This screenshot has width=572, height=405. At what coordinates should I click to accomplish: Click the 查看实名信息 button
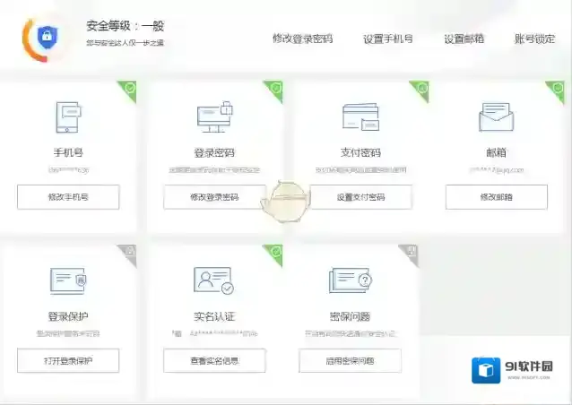pyautogui.click(x=214, y=361)
